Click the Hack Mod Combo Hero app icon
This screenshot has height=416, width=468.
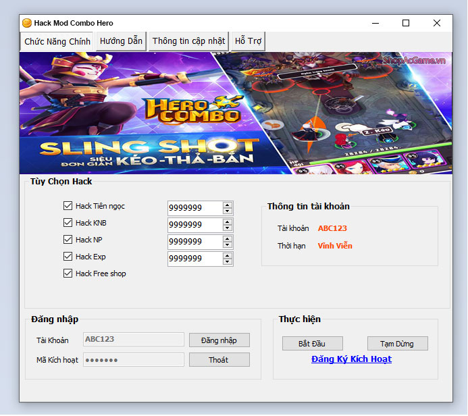click(27, 23)
